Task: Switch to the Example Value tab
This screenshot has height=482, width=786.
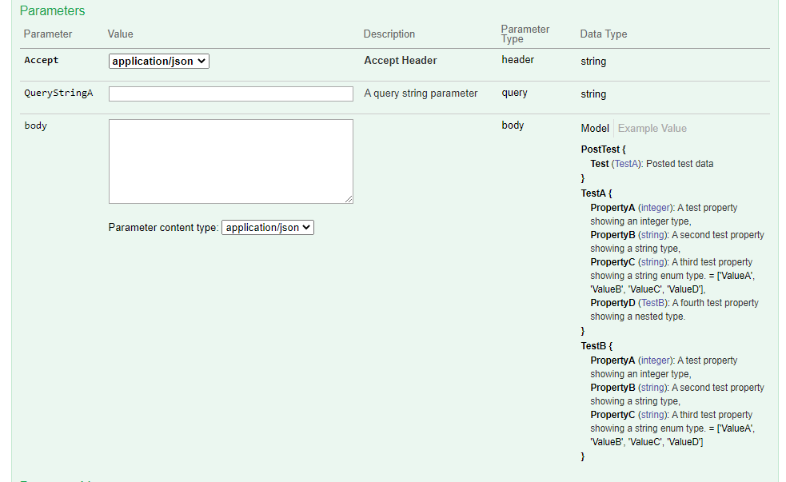Action: coord(652,128)
